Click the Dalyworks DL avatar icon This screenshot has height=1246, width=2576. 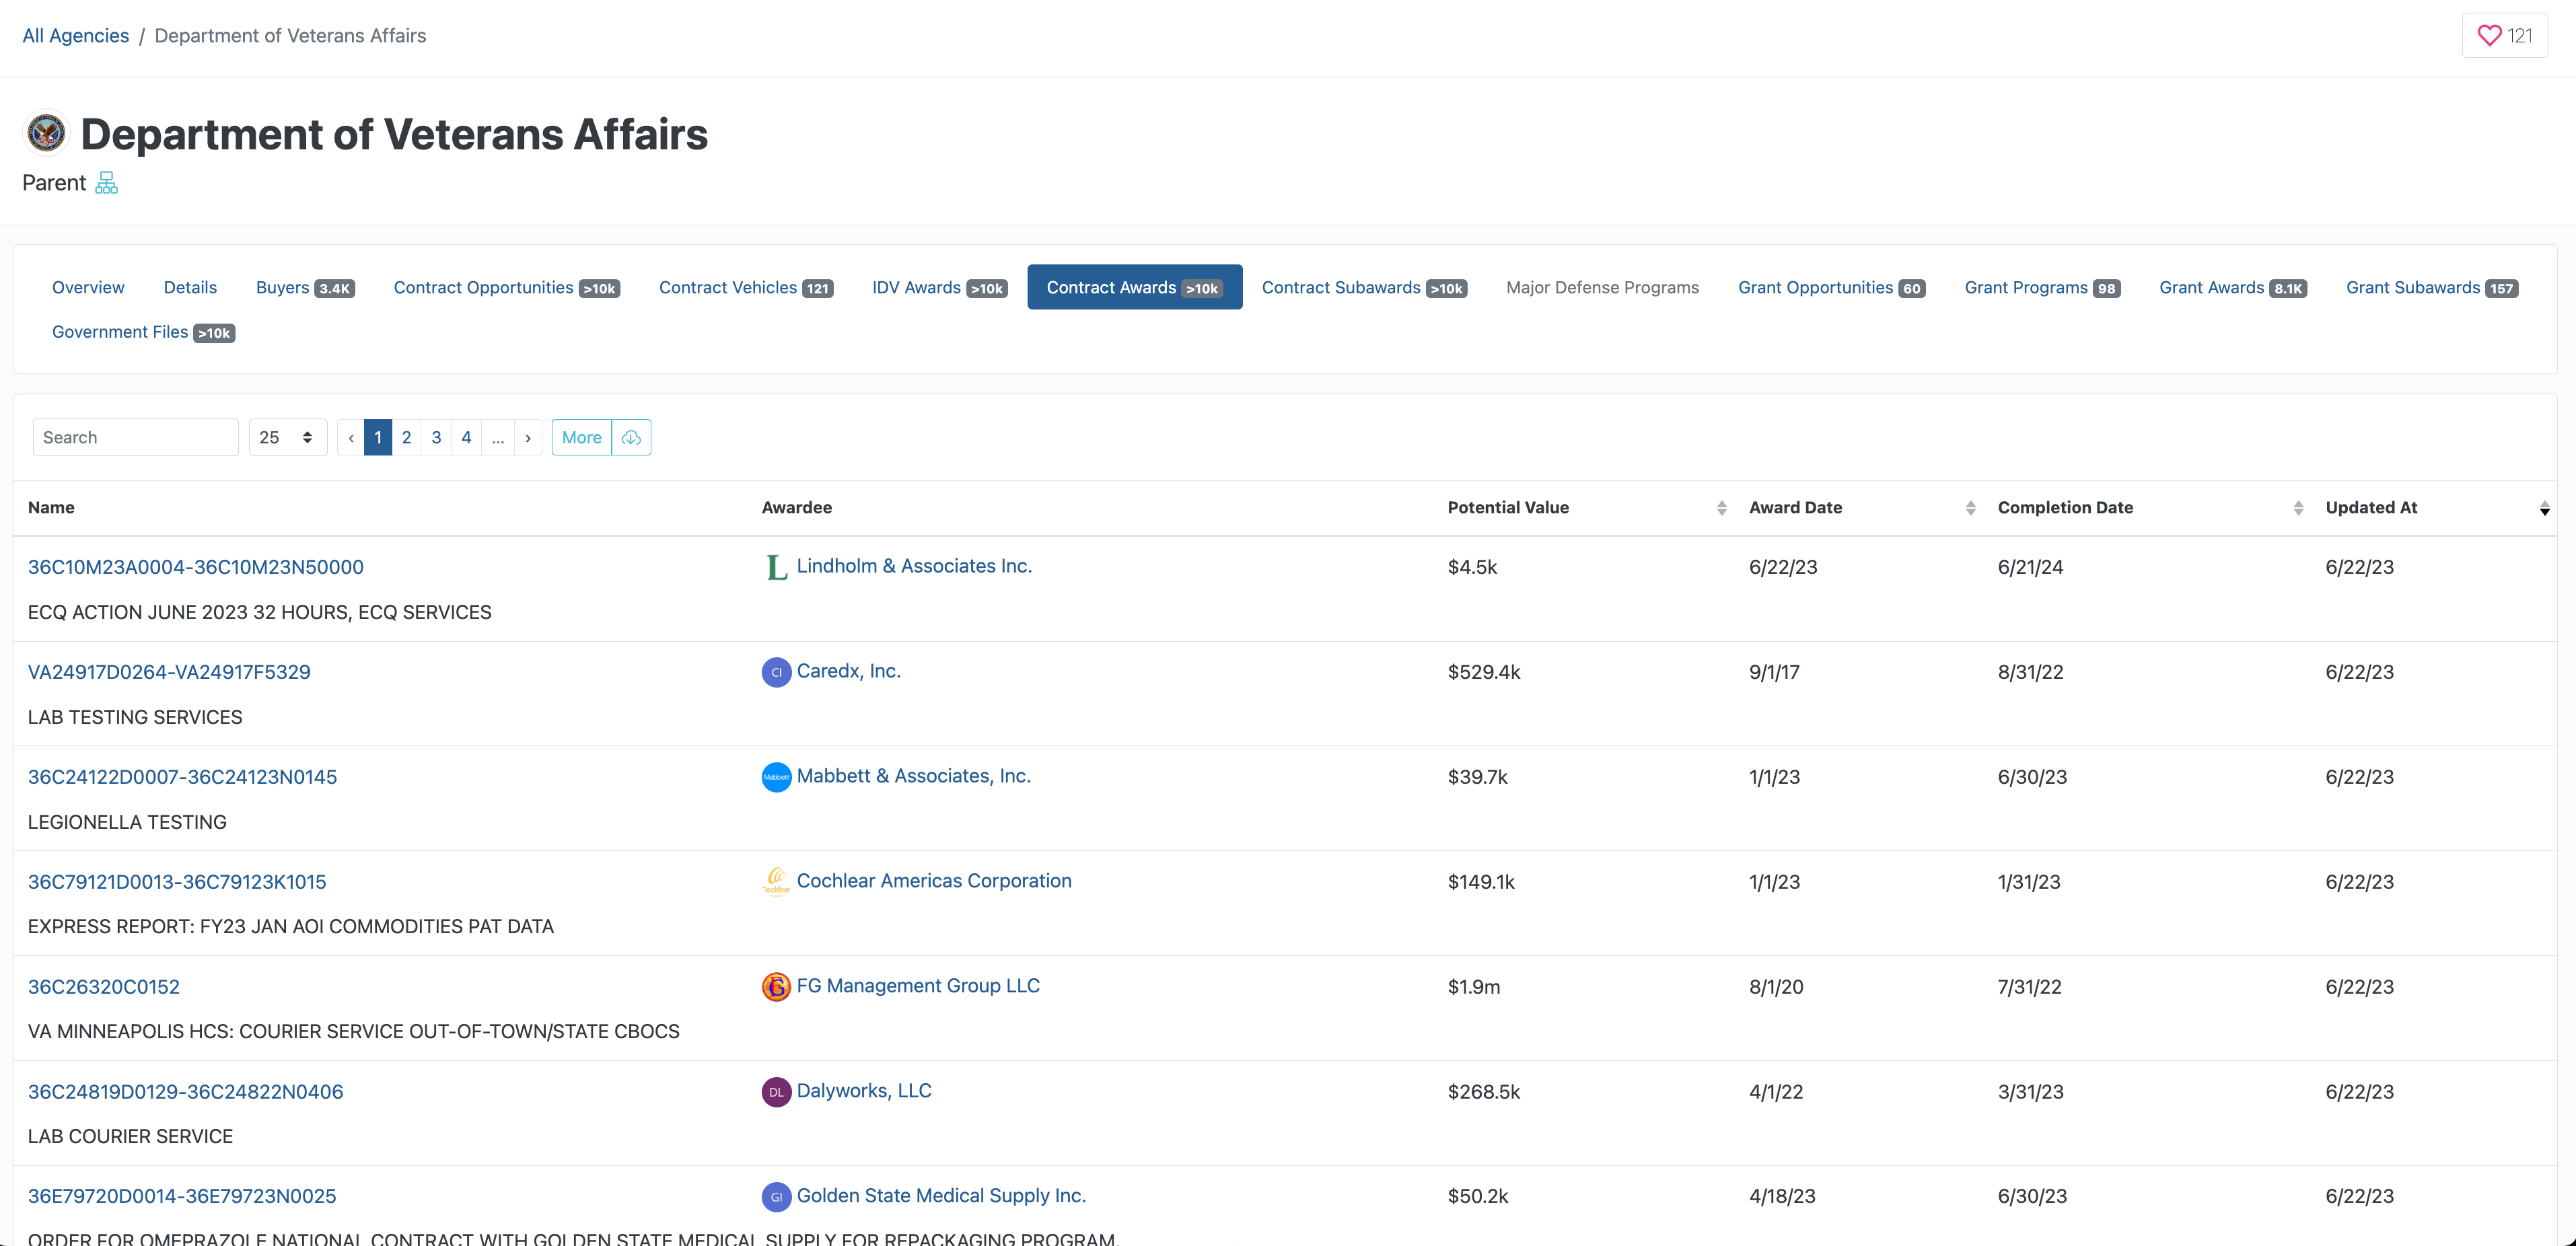tap(776, 1092)
